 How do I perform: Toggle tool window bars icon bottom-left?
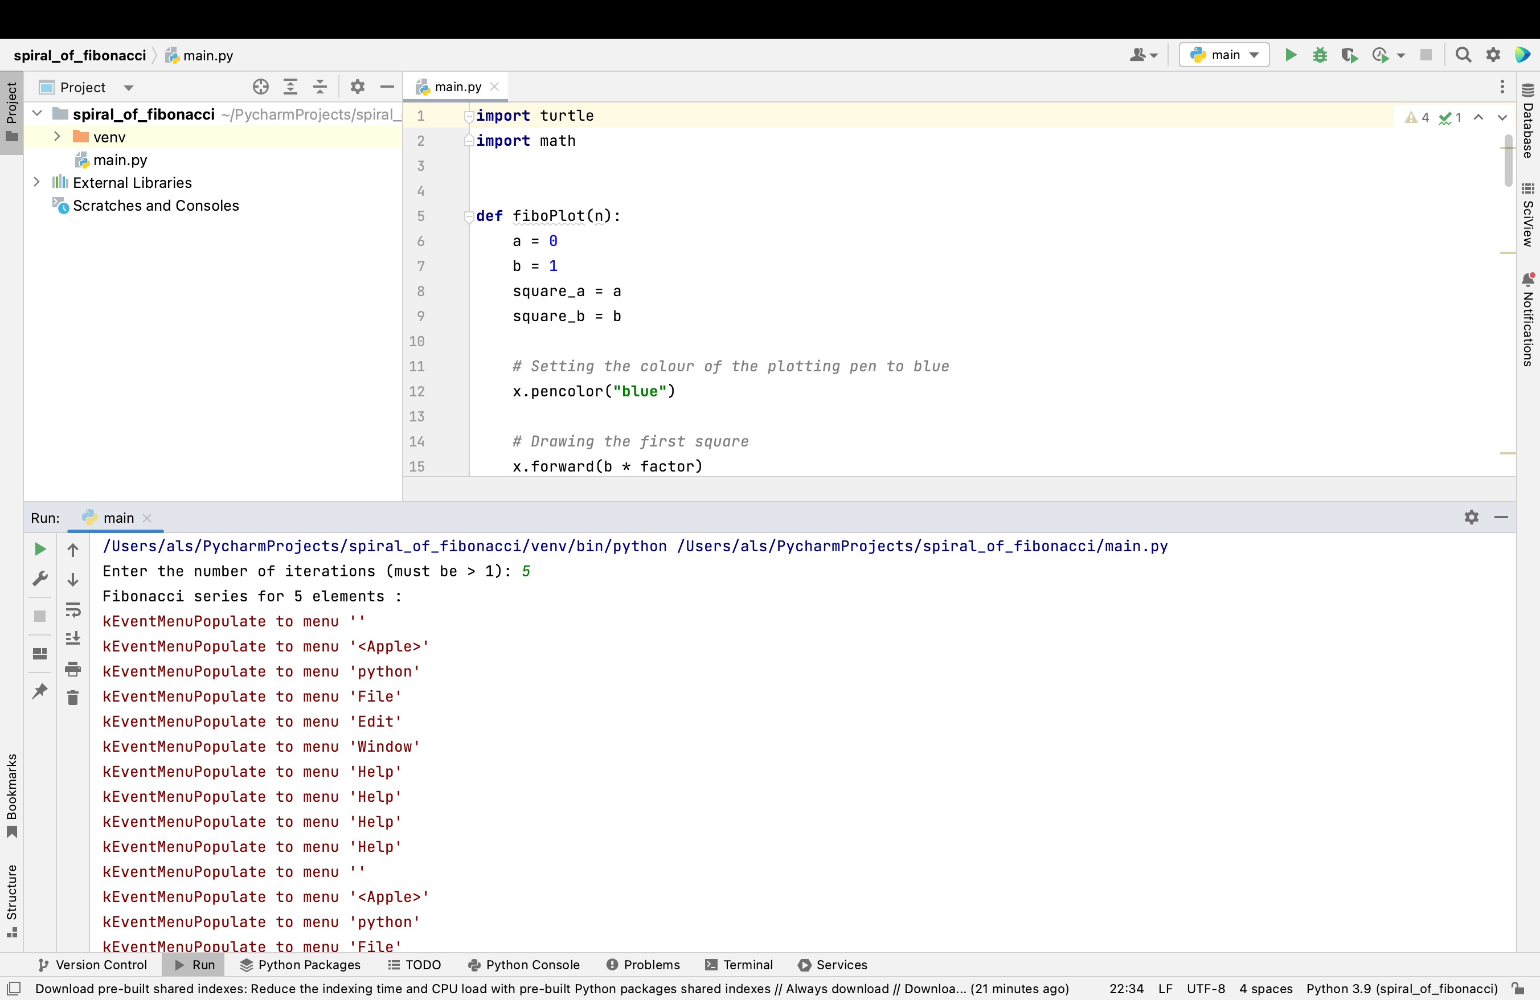point(14,989)
